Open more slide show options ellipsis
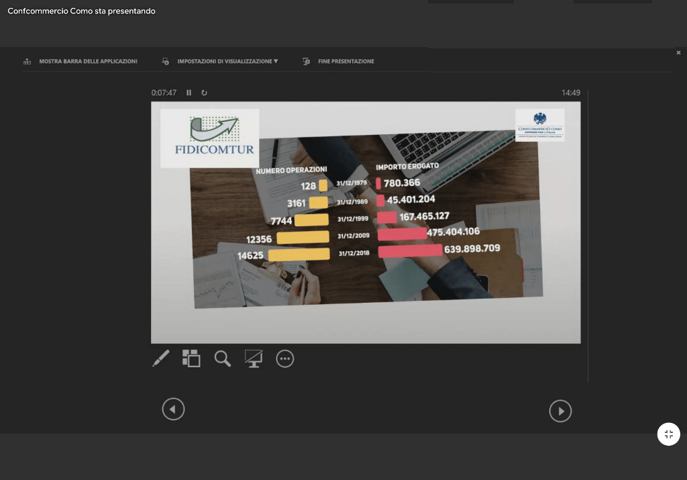 (x=285, y=359)
